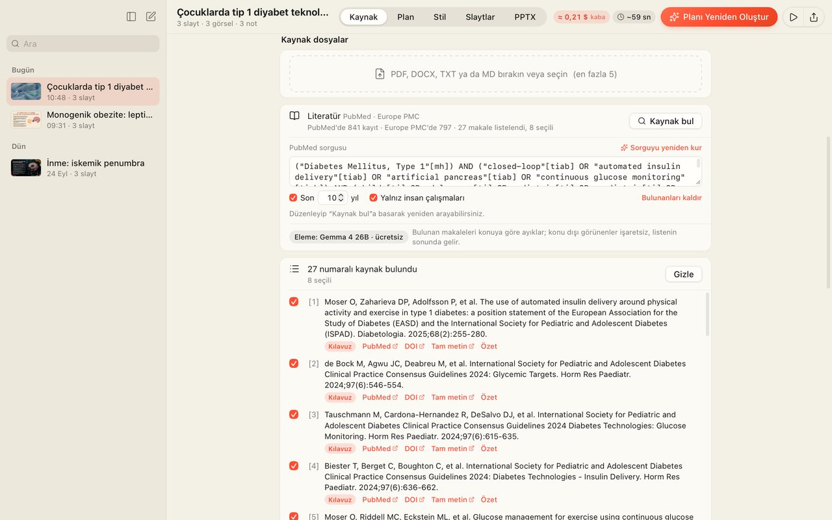Open Çocuklarda tip 1 diyabet presentation thumbnail
This screenshot has width=832, height=520.
26,92
